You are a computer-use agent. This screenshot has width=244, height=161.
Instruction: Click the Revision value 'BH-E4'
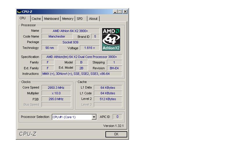click(x=114, y=68)
